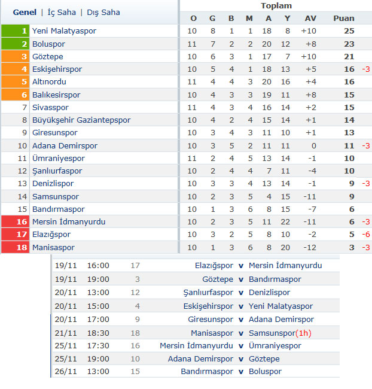The width and height of the screenshot is (372, 389).
Task: Select the Genel standings tab
Action: point(25,13)
